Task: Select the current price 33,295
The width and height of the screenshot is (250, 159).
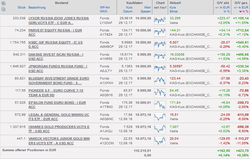Action: point(175,18)
